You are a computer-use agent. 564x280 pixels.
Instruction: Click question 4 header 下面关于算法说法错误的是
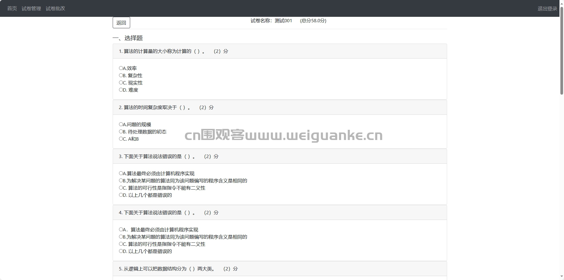pyautogui.click(x=280, y=213)
